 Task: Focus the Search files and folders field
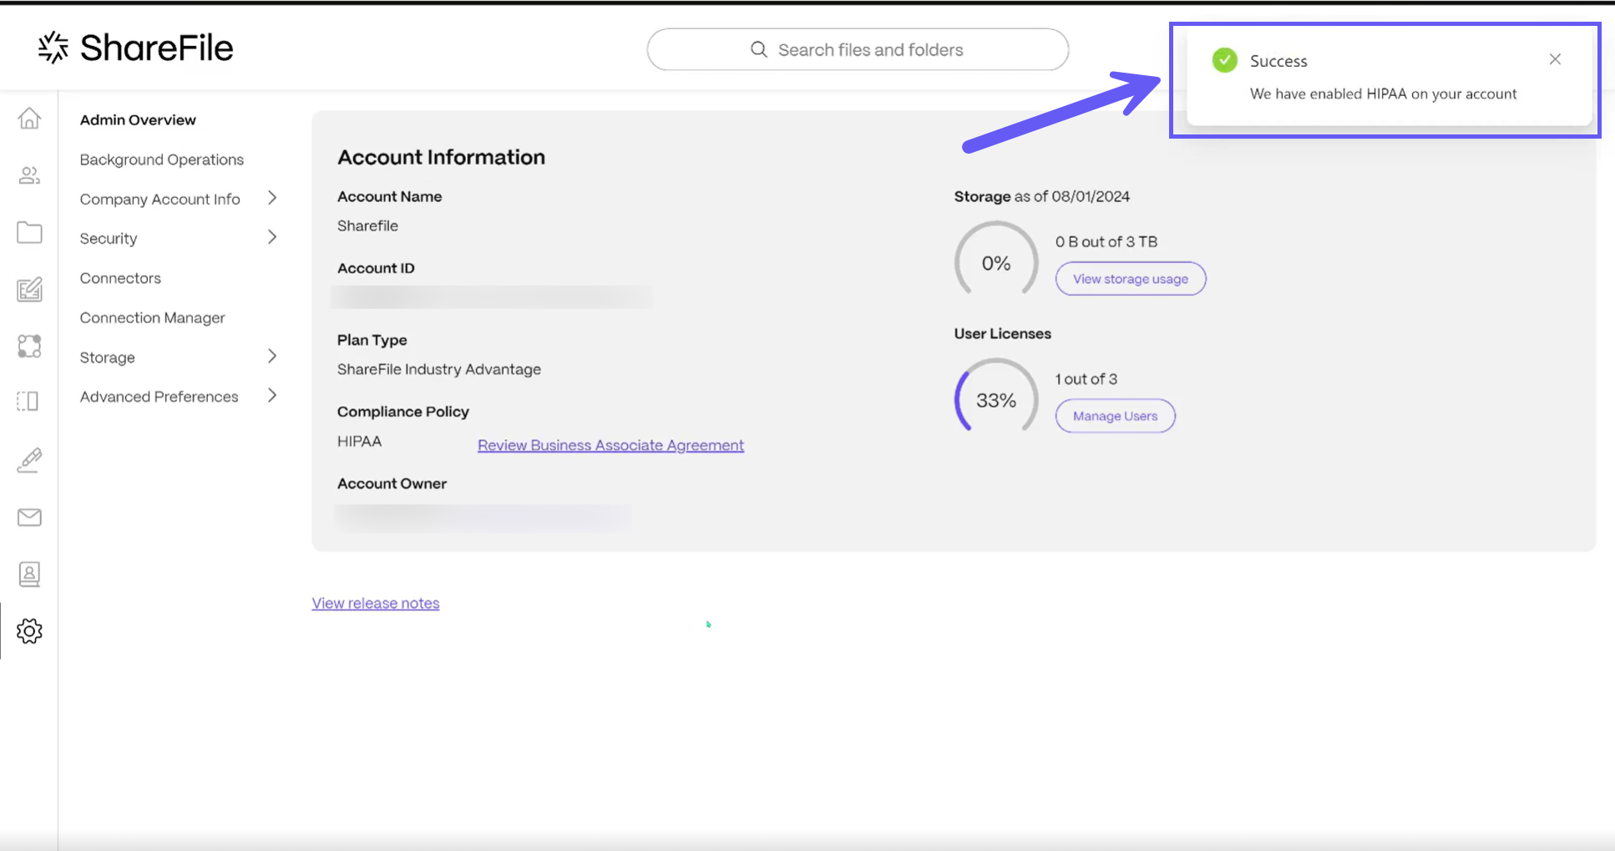pos(858,49)
